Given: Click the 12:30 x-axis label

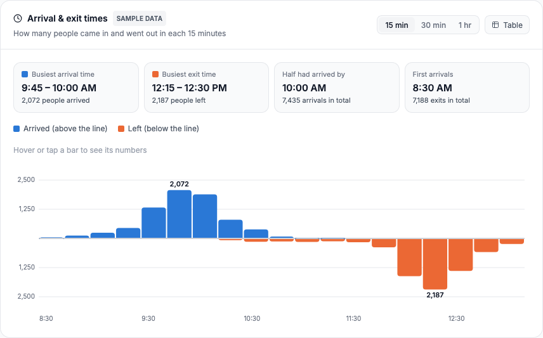Looking at the screenshot, I should [x=456, y=318].
